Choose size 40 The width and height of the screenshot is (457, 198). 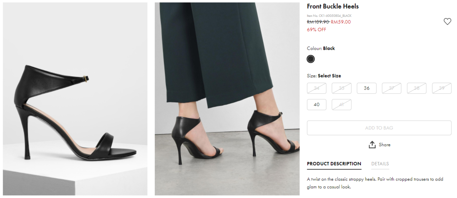(316, 105)
